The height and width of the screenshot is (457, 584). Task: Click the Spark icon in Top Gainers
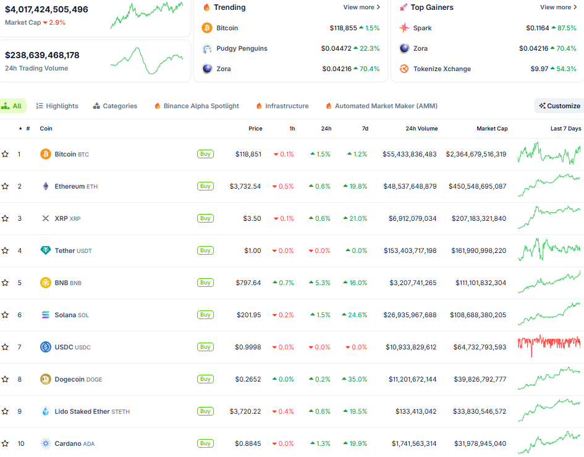pyautogui.click(x=404, y=28)
